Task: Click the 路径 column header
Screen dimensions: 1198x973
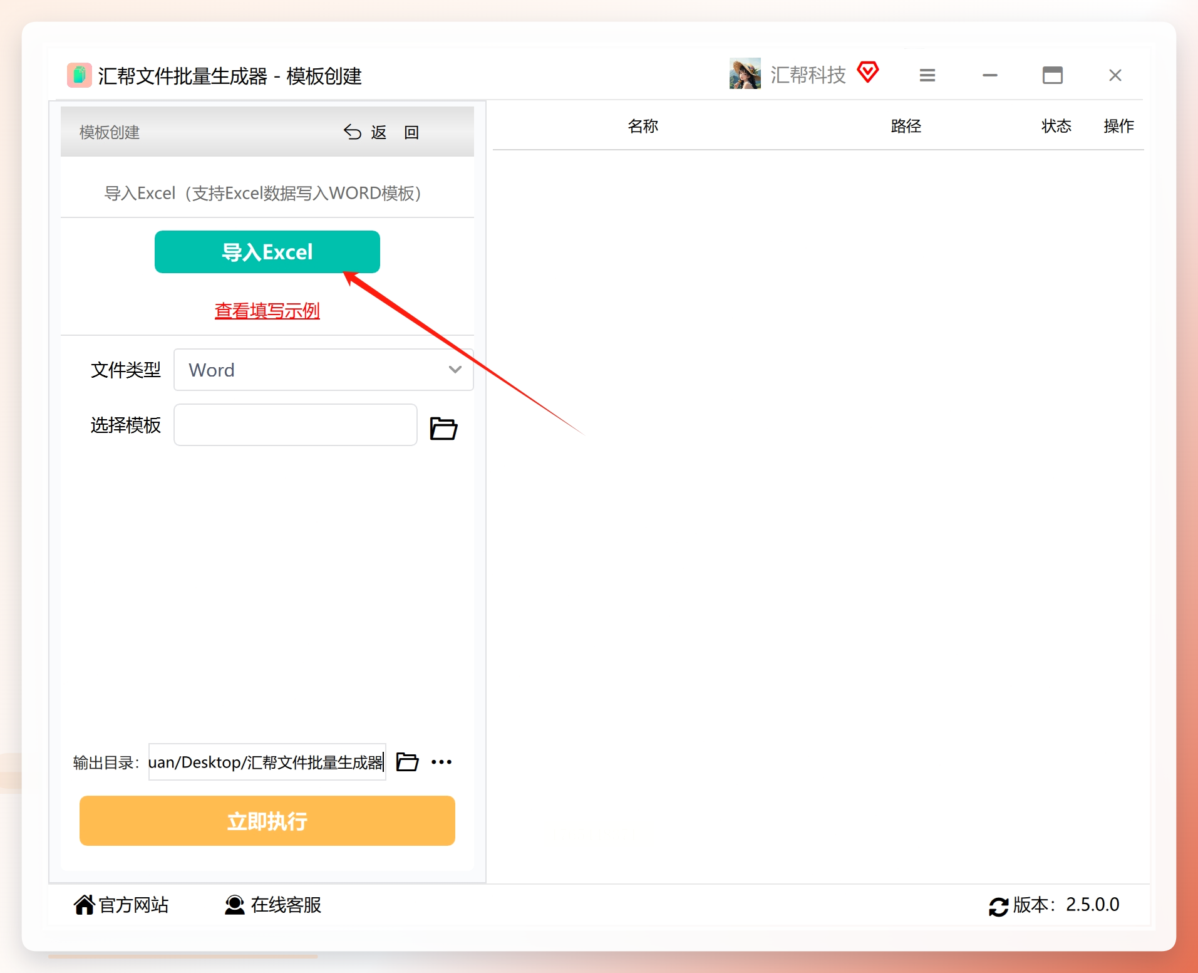Action: coord(906,126)
